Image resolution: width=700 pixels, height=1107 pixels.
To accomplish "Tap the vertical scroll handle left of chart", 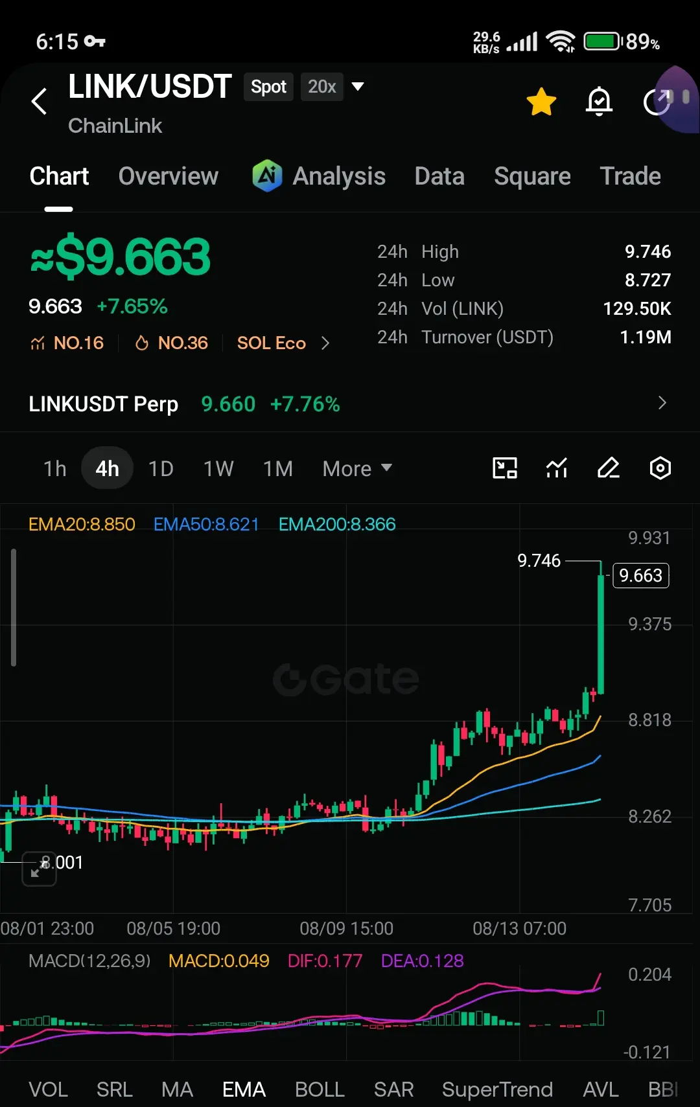I will (14, 608).
